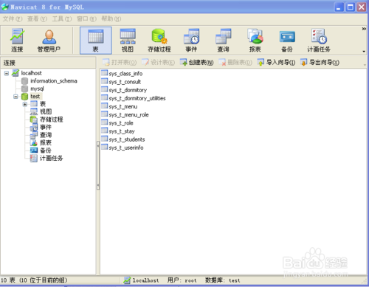369x287 pixels.
Task: Open toolbar options dropdown arrow
Action: point(364,51)
